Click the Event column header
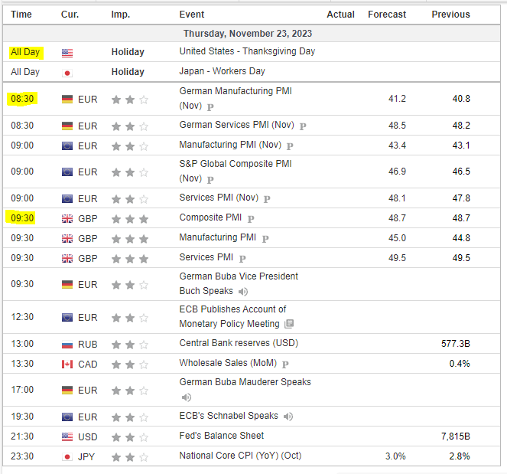This screenshot has width=507, height=474. click(192, 15)
